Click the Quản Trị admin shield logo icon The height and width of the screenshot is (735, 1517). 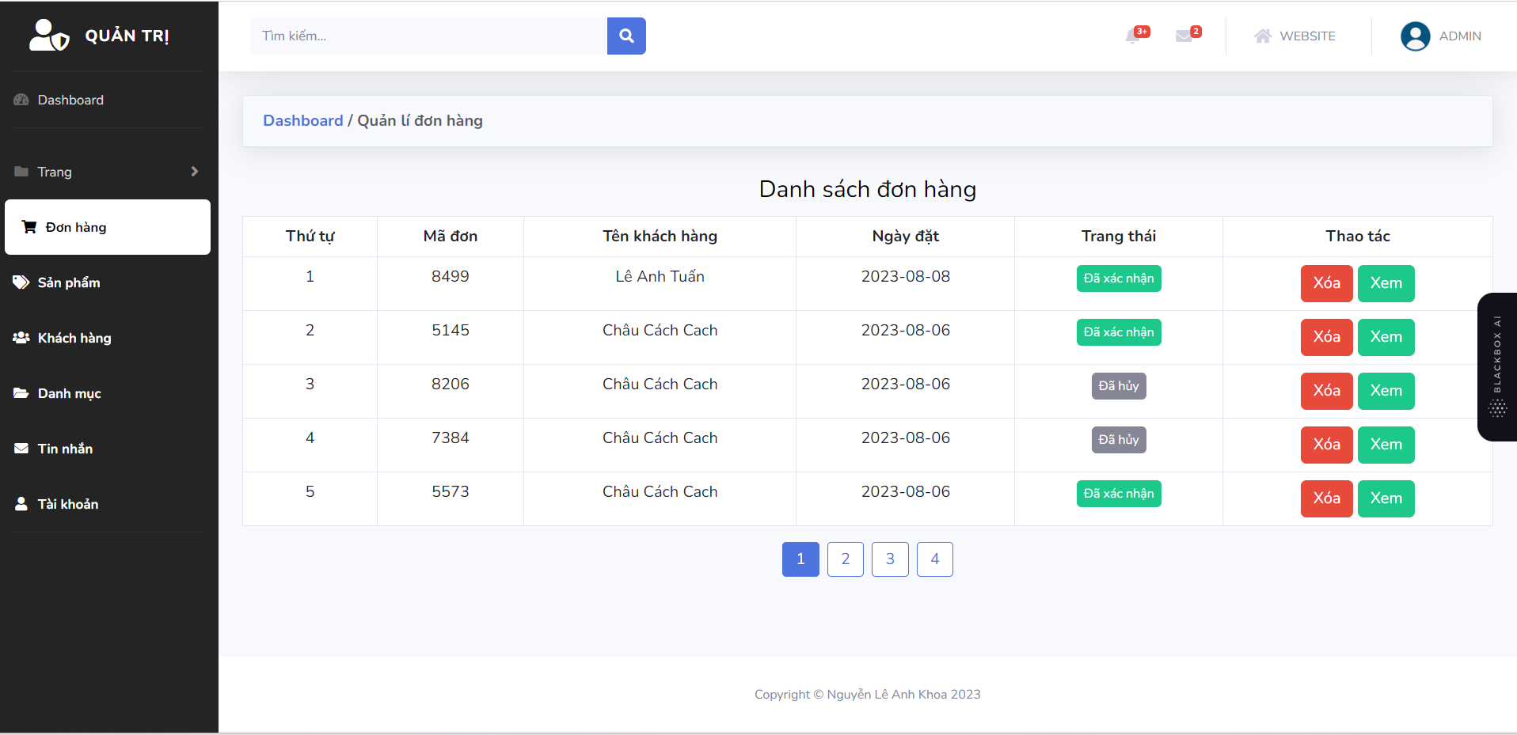point(49,36)
